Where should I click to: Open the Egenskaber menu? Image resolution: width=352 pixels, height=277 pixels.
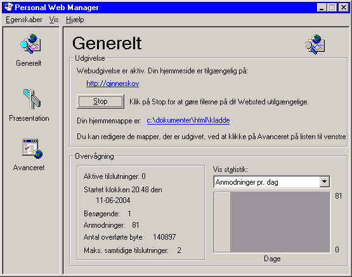coord(24,20)
